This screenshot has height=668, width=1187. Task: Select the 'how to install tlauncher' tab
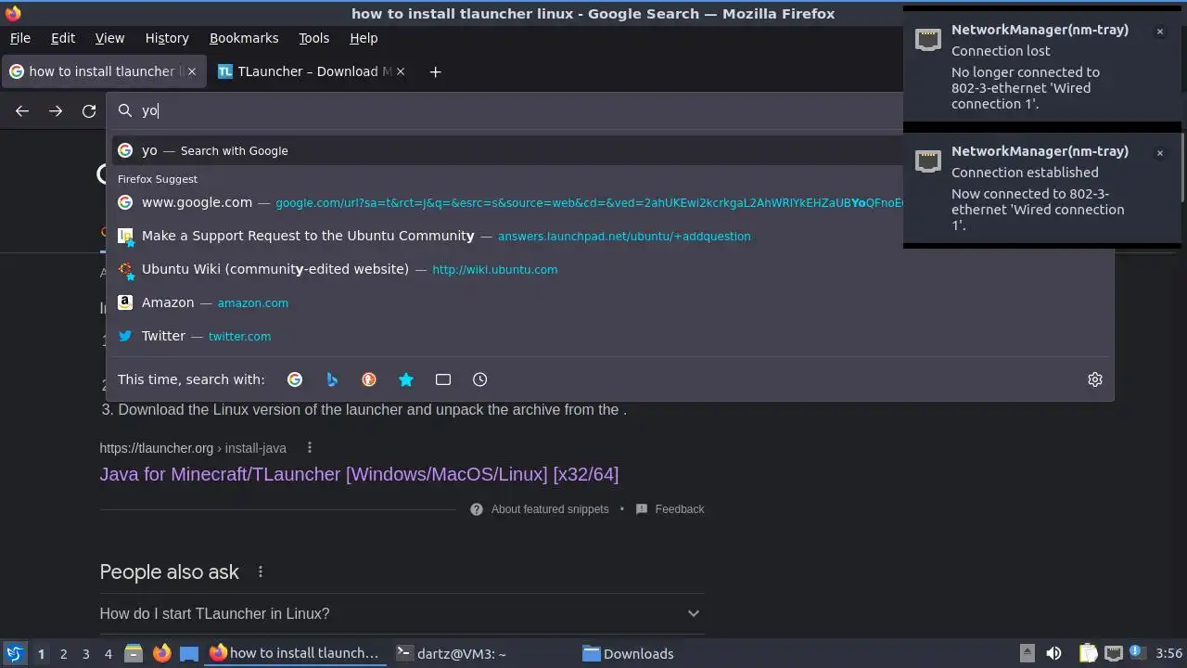click(102, 71)
